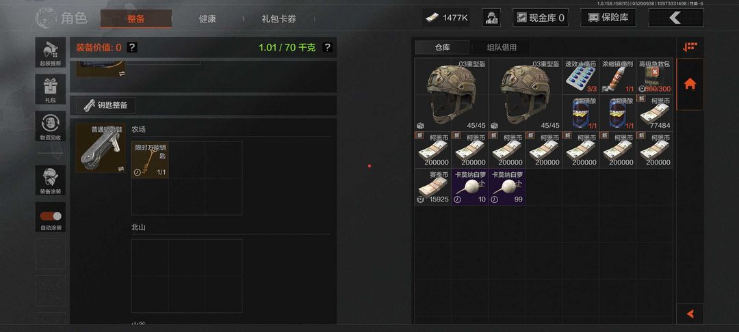Collapse the panel with the bottom-right orange arrow
The height and width of the screenshot is (332, 739).
click(690, 314)
